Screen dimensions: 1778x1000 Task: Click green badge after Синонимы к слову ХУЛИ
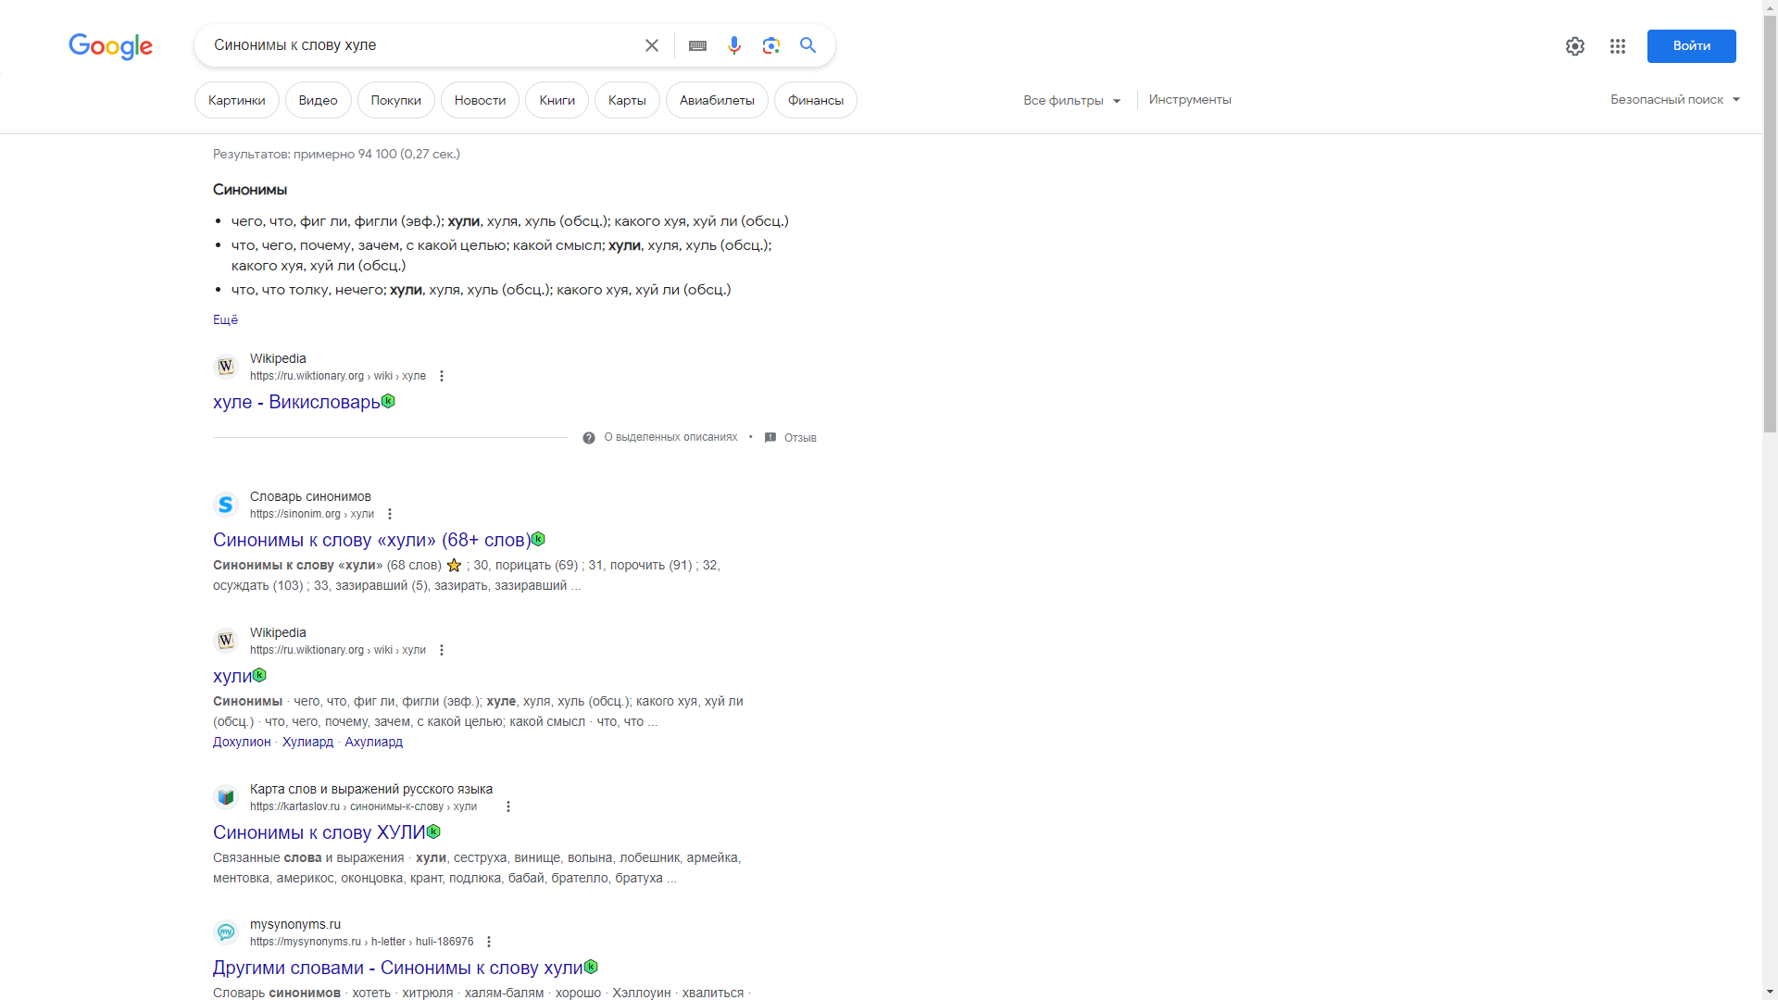[434, 831]
